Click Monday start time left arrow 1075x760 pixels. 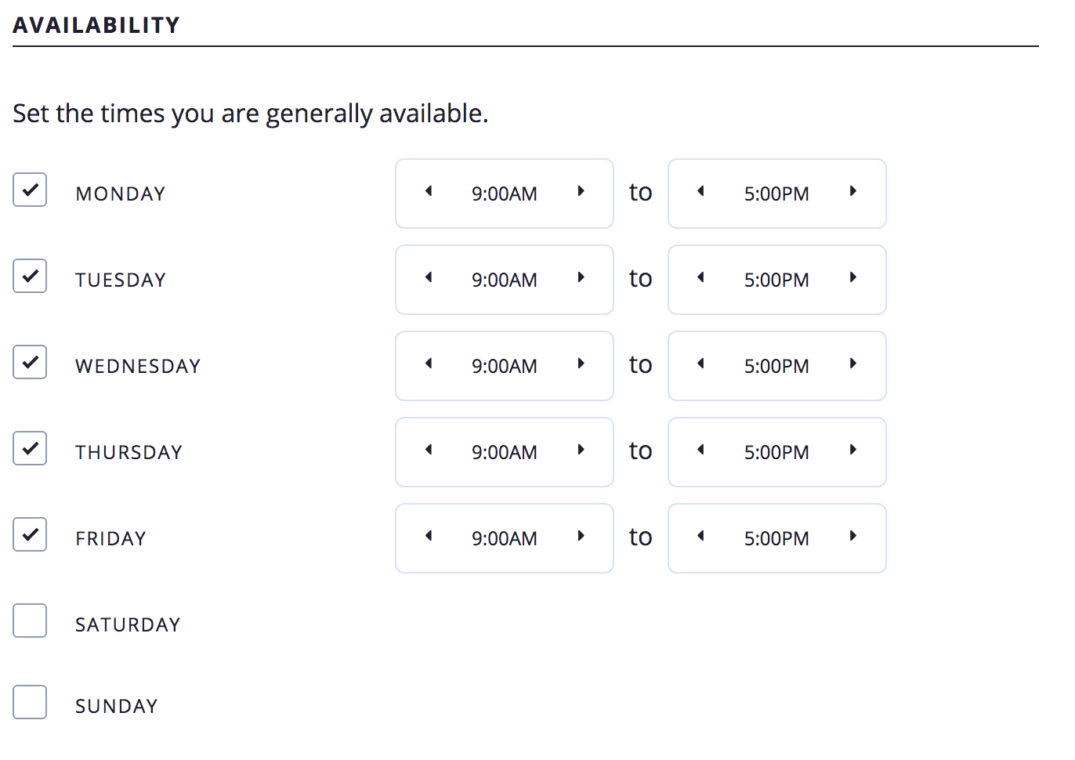[x=429, y=191]
